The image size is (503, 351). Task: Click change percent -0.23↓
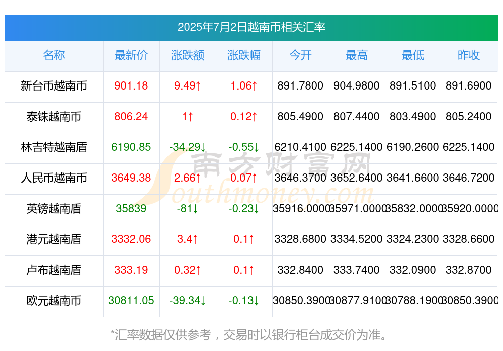click(244, 209)
